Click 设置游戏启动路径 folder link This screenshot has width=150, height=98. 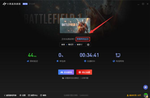tap(70, 78)
